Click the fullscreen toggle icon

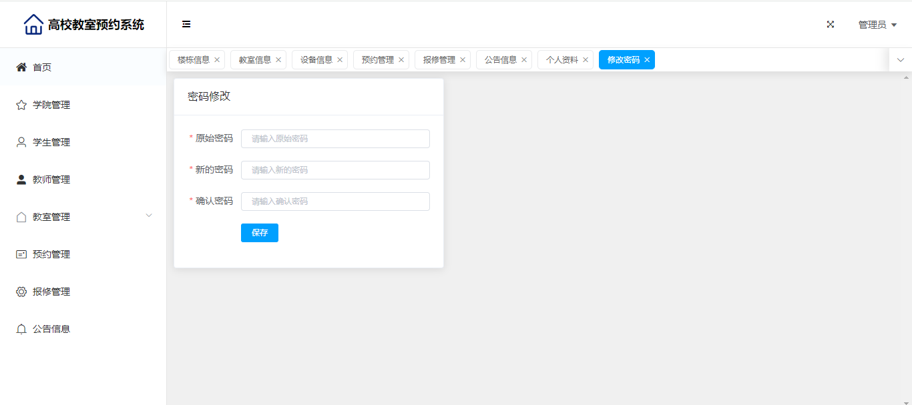click(x=831, y=25)
